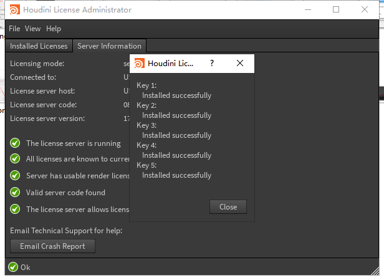Click the Email Crash Report button

click(52, 246)
